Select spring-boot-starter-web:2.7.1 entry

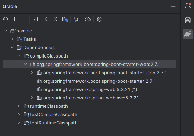coord(89,64)
